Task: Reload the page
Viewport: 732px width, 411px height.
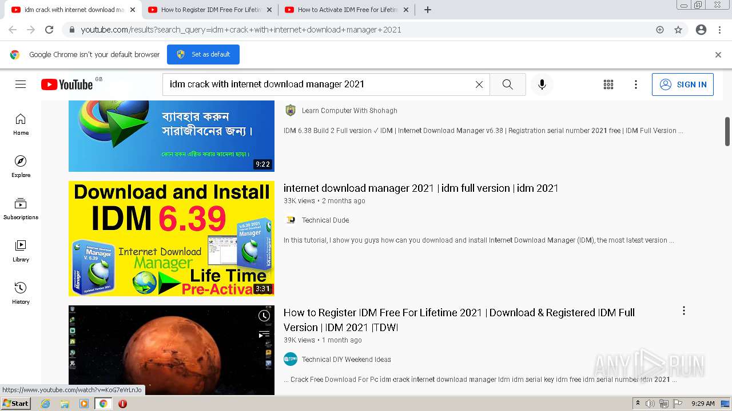Action: [49, 30]
